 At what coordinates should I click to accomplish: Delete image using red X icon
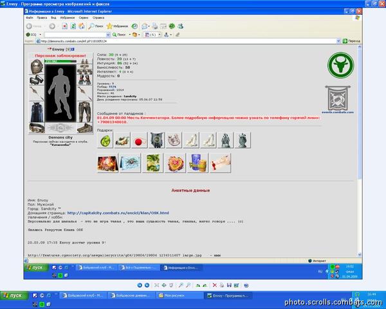215,285
